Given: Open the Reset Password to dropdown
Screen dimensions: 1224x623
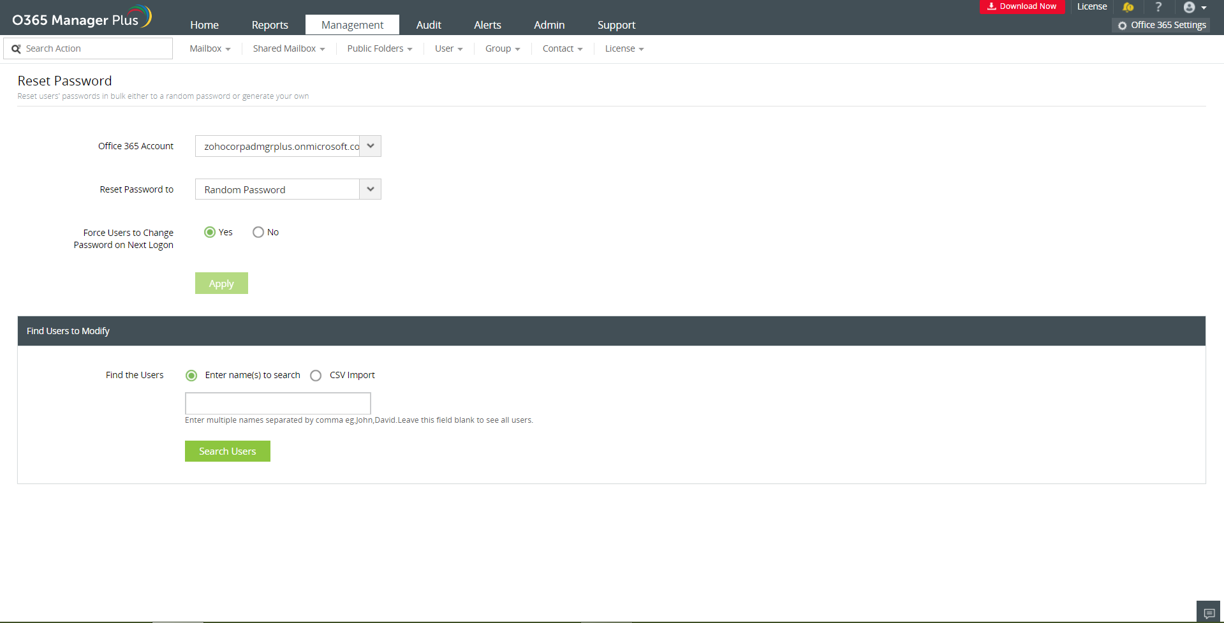Looking at the screenshot, I should tap(288, 189).
